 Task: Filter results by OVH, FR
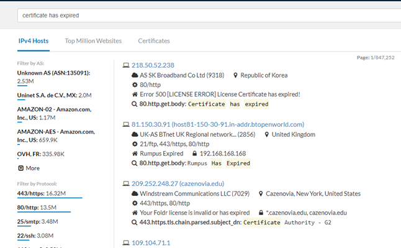click(x=41, y=154)
